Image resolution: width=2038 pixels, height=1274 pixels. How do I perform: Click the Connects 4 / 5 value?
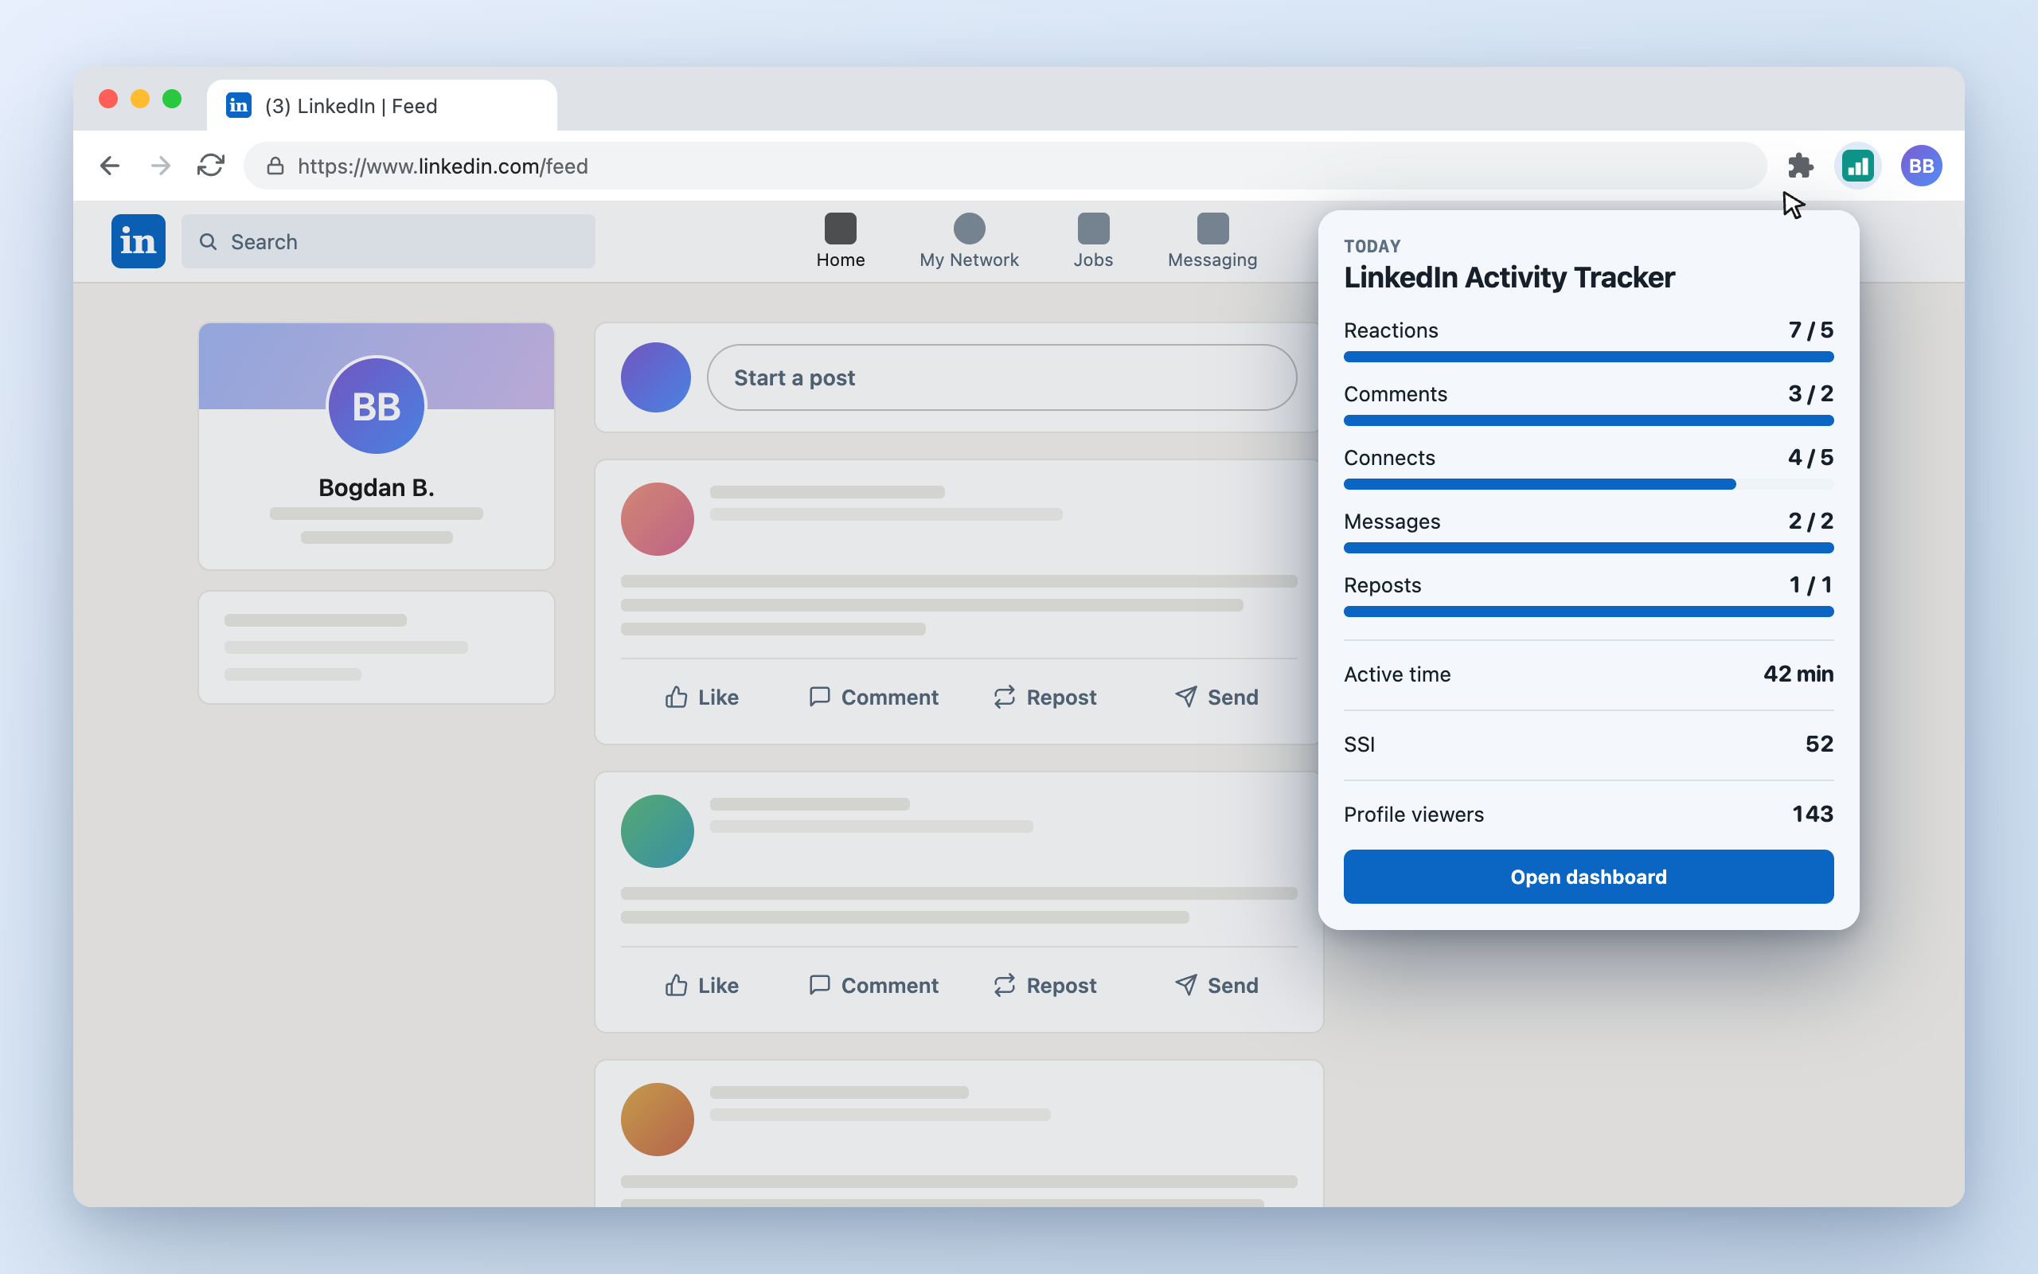point(1810,458)
